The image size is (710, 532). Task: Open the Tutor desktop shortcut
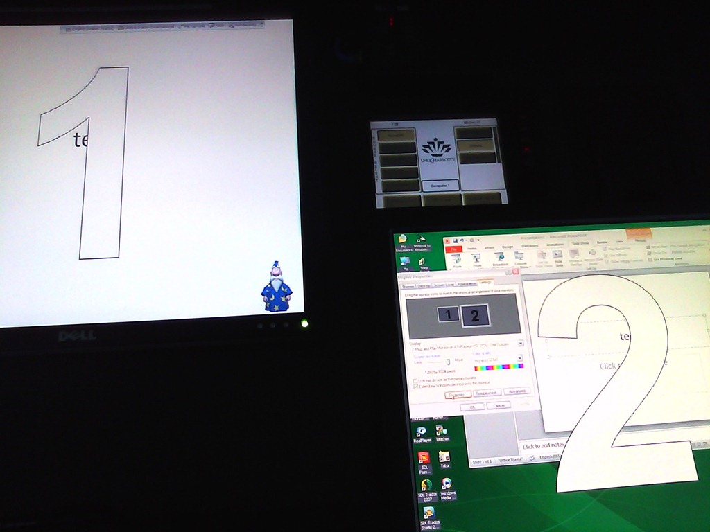(444, 457)
